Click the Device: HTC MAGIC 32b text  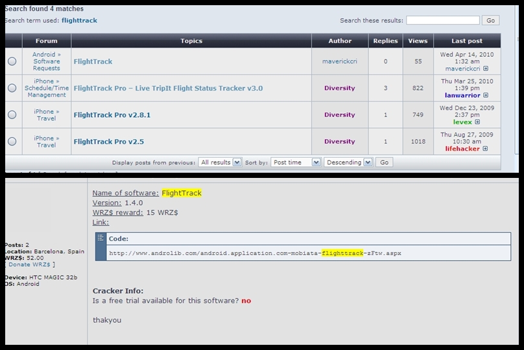point(41,278)
